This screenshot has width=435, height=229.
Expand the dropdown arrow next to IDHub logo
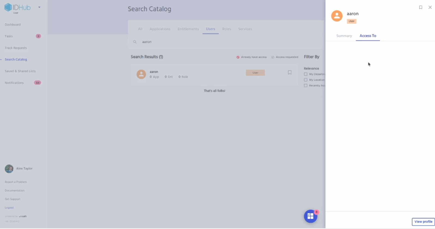click(39, 7)
